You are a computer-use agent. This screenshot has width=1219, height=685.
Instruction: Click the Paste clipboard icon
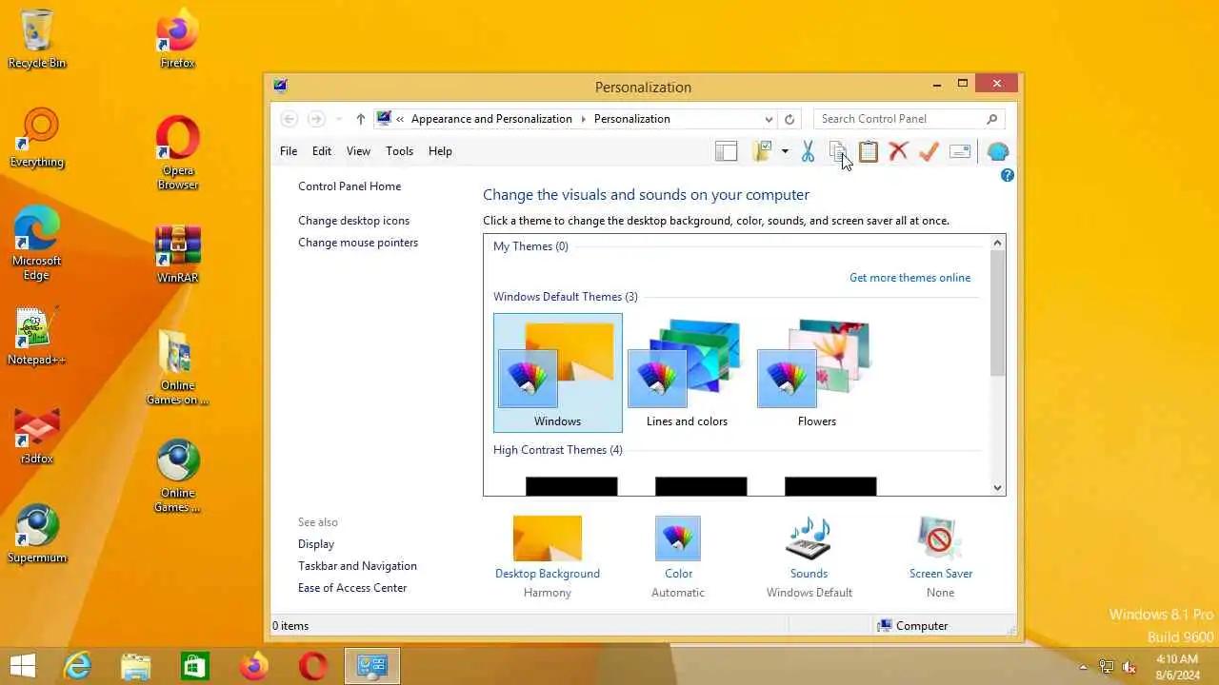tap(869, 151)
